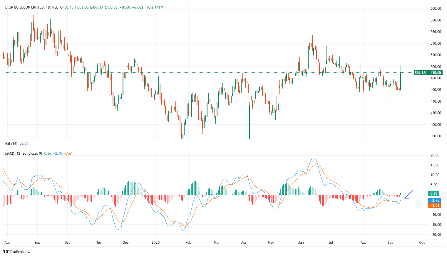Click the blue −2.75 MACD scale tag
The width and height of the screenshot is (447, 257).
tap(435, 201)
